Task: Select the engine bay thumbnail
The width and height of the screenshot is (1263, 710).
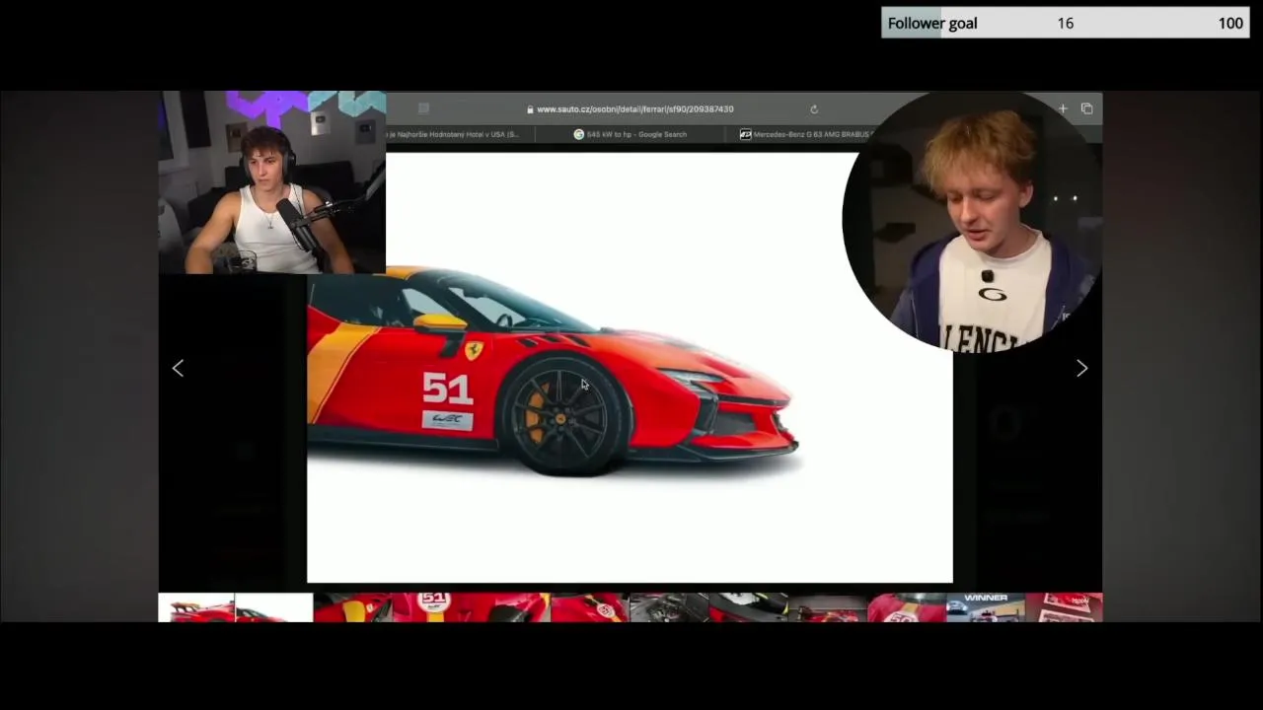Action: point(669,607)
